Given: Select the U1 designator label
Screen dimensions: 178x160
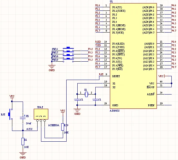Looking at the screenshot, I should 111,2.
